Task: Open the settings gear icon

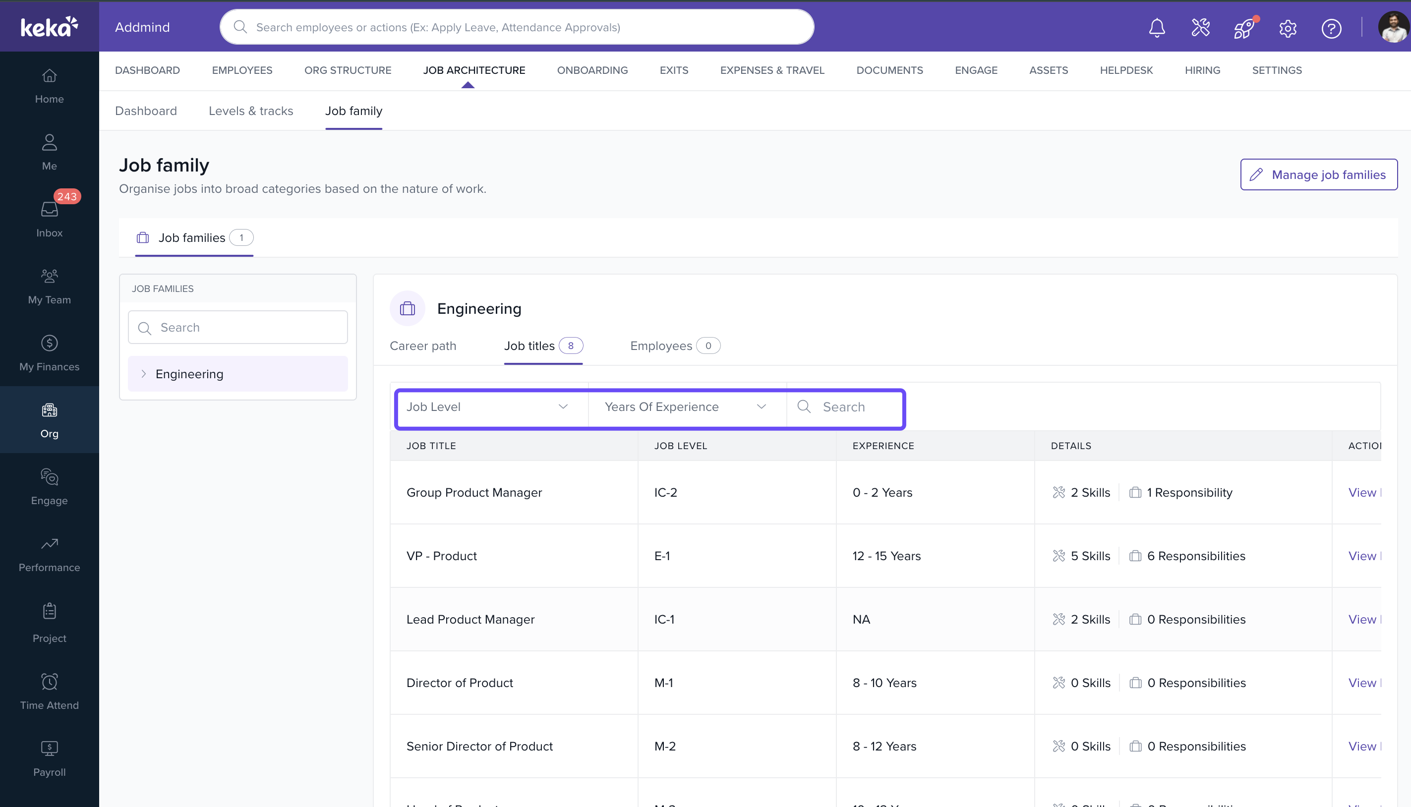Action: (1288, 28)
